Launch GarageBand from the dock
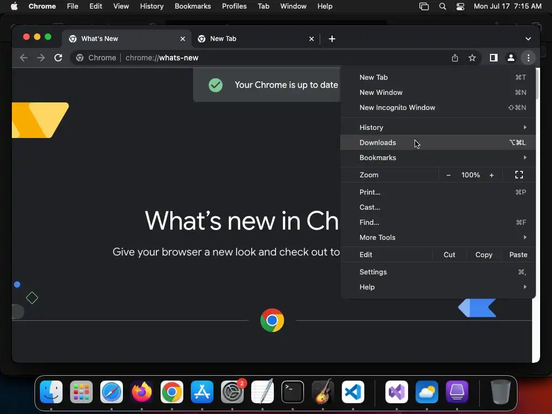The height and width of the screenshot is (414, 552). (323, 392)
